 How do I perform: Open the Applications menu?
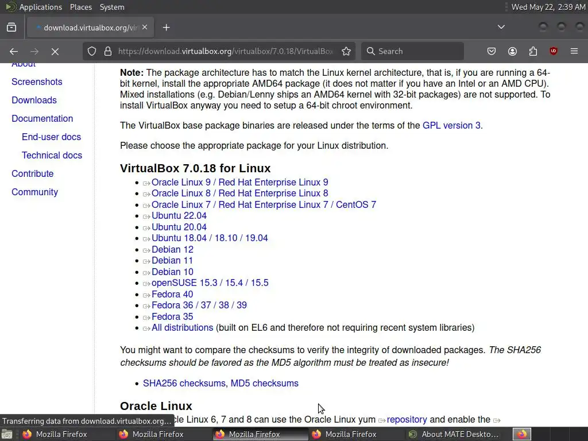(x=41, y=7)
